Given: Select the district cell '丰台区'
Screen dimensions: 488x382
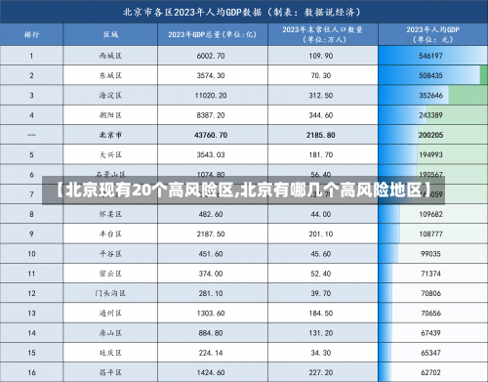Looking at the screenshot, I should 110,233.
